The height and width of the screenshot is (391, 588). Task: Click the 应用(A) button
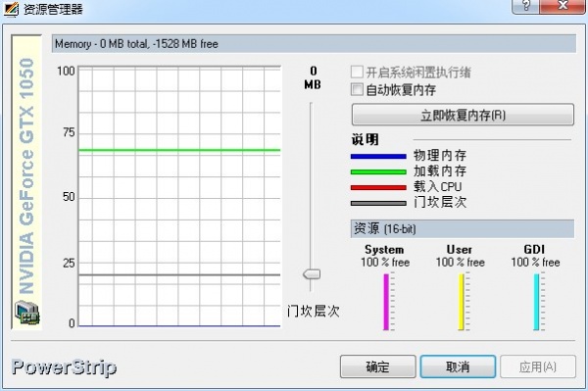[x=538, y=367]
